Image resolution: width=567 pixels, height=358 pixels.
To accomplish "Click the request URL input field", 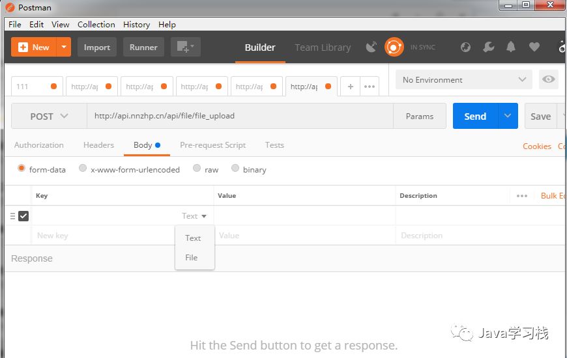I will pos(240,116).
